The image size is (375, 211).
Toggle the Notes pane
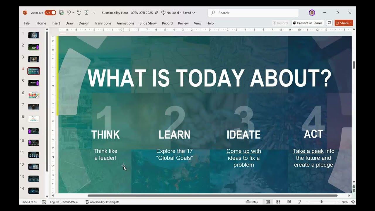[x=252, y=202]
